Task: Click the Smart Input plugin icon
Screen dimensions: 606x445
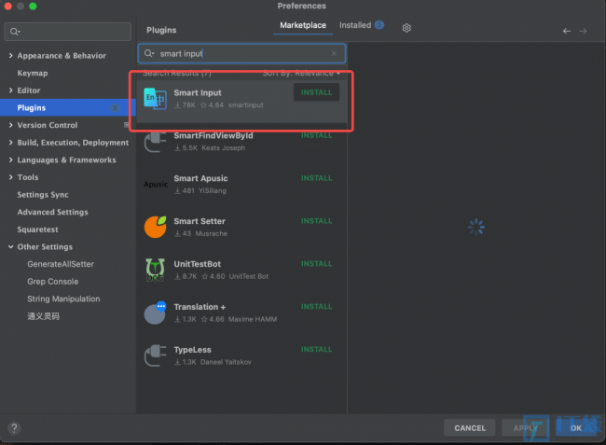Action: click(155, 99)
